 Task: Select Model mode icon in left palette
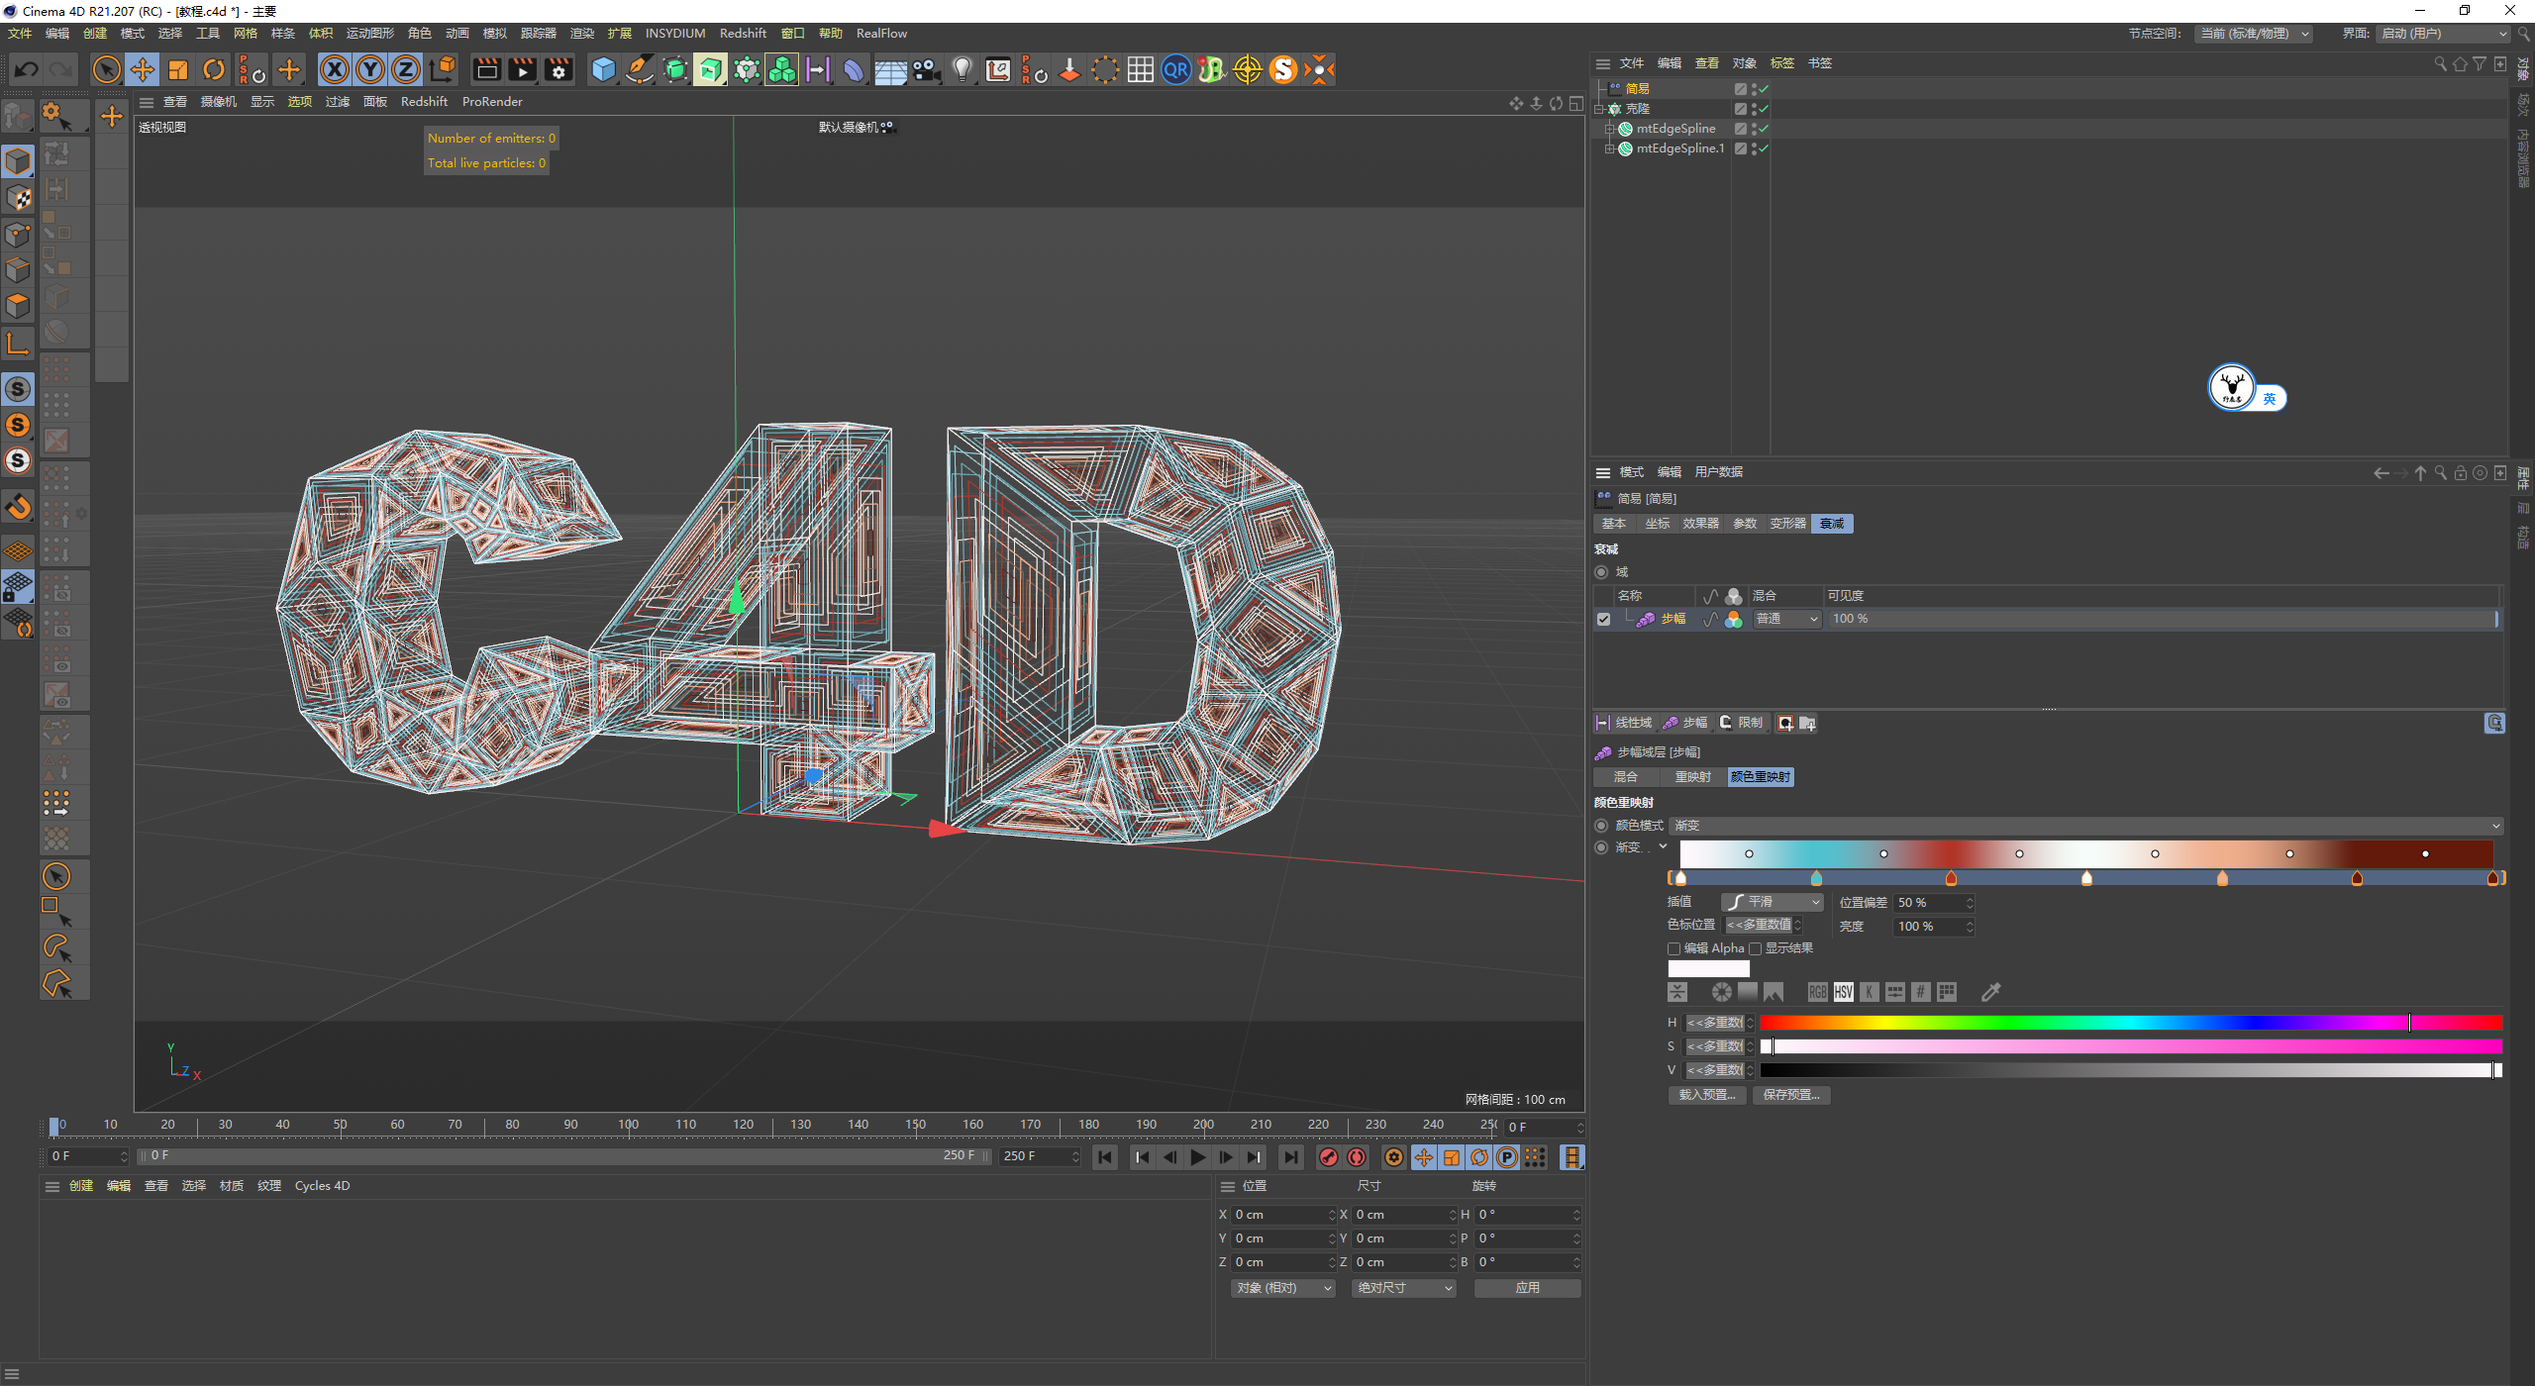coord(19,160)
